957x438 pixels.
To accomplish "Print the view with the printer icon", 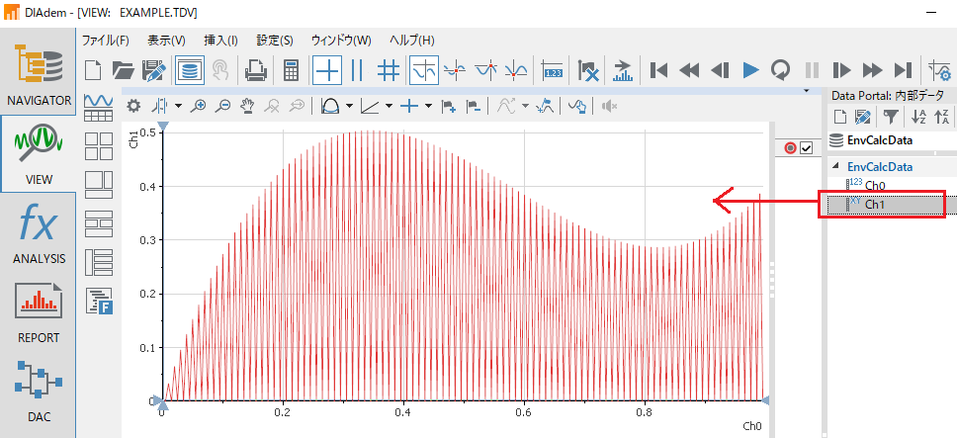I will point(256,71).
